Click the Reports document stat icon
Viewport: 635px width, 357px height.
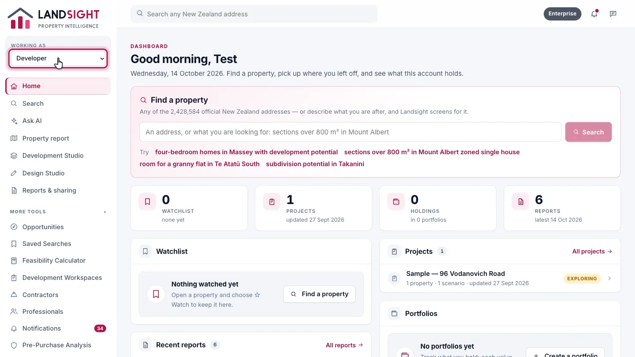point(520,202)
